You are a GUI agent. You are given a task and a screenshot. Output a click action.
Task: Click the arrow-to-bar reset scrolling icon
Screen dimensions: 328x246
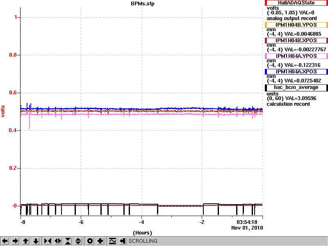click(x=123, y=241)
